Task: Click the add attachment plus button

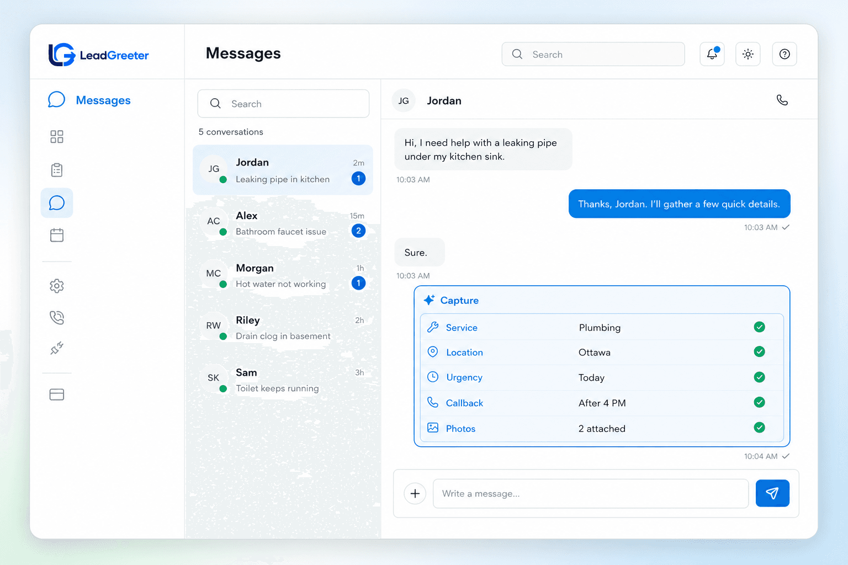Action: click(415, 493)
